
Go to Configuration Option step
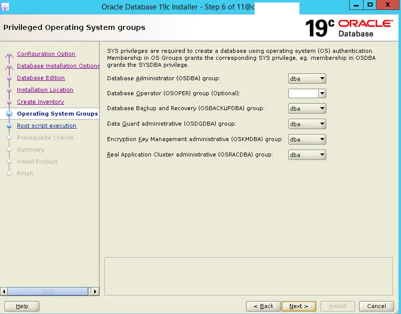[46, 54]
